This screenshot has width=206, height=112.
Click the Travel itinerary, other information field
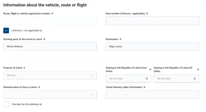point(152,94)
